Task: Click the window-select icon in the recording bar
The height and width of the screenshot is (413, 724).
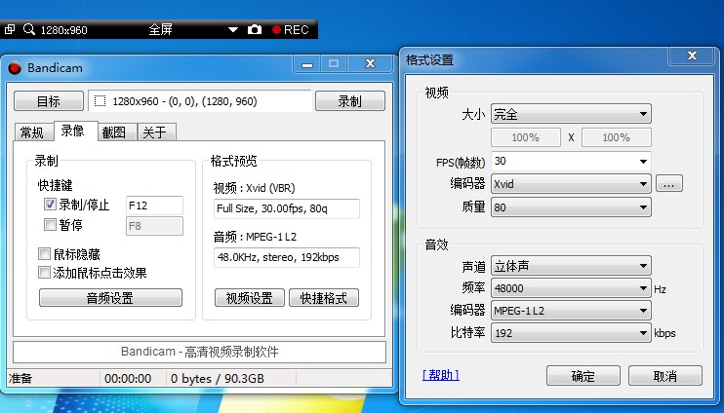Action: [x=10, y=29]
